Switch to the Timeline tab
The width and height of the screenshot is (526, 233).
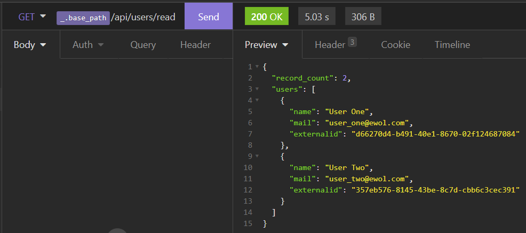pos(452,45)
